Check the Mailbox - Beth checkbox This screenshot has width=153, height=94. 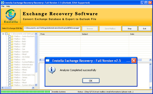pyautogui.click(x=9, y=41)
